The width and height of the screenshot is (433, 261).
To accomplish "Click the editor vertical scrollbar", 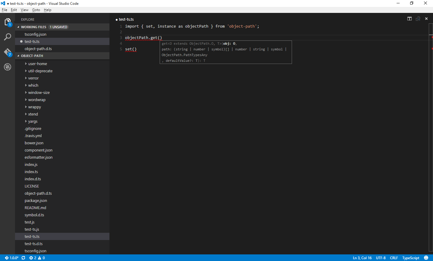I will pos(431,137).
